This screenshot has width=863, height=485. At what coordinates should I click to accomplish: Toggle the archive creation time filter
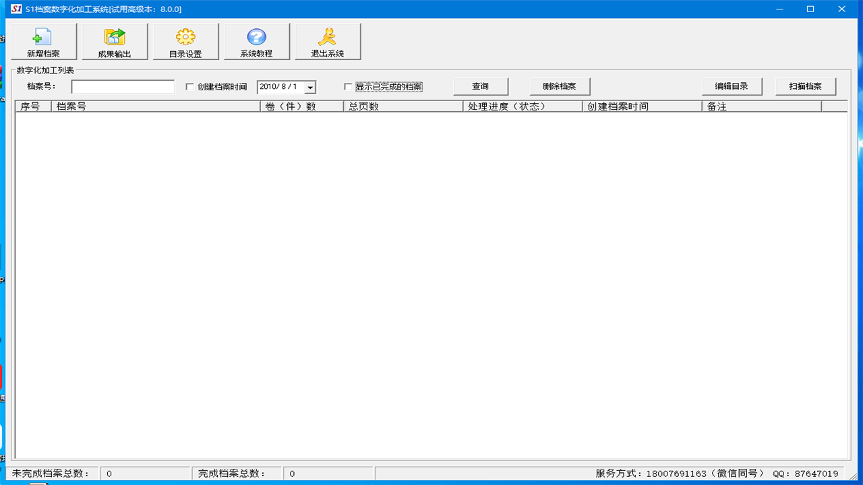point(191,86)
